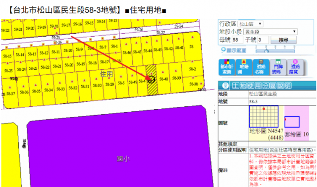
Task: Open the 地段小段 dropdown showing 民生段
Action: point(270,32)
